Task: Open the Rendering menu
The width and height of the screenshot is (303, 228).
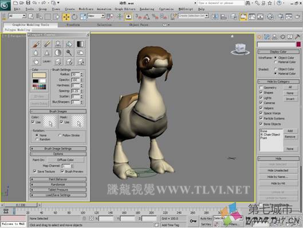Action: pyautogui.click(x=147, y=9)
